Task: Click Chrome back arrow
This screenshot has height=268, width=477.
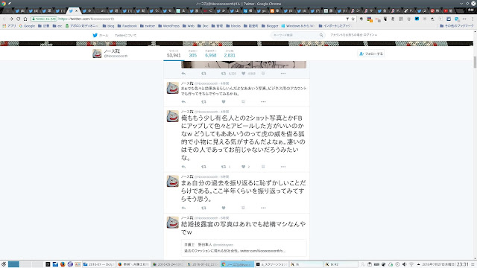Action: coord(4,19)
